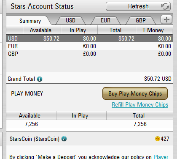This screenshot has width=177, height=159.
Task: Select the USD balance row
Action: [89, 38]
